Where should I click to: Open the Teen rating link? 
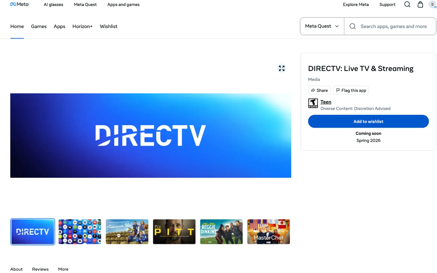coord(326,102)
